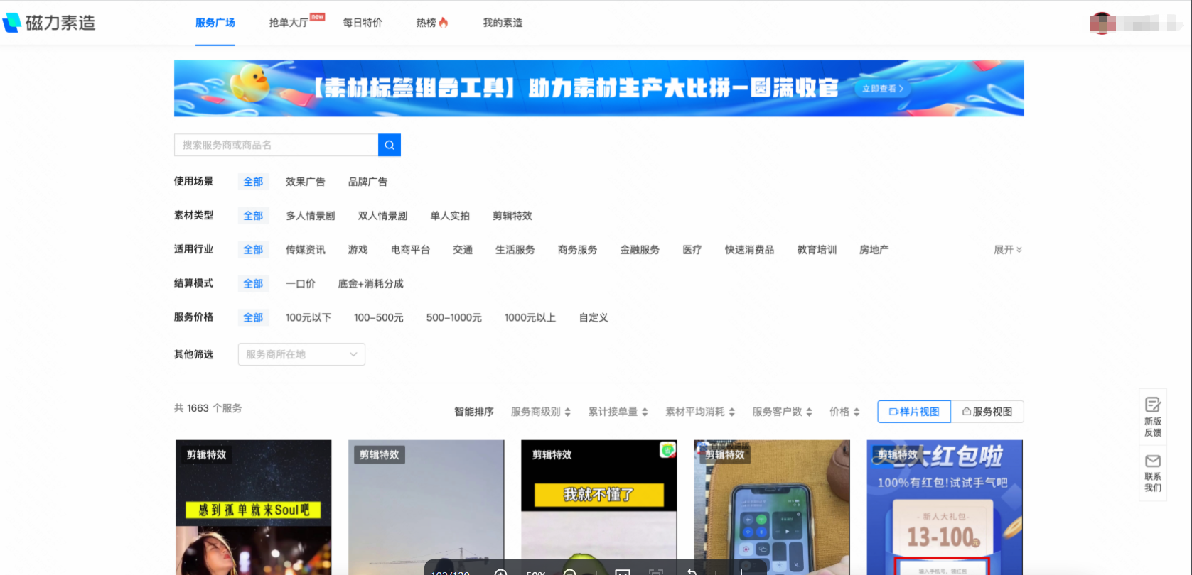Filter by 单人实拍 type
Screen dimensions: 1192x575
coord(450,216)
